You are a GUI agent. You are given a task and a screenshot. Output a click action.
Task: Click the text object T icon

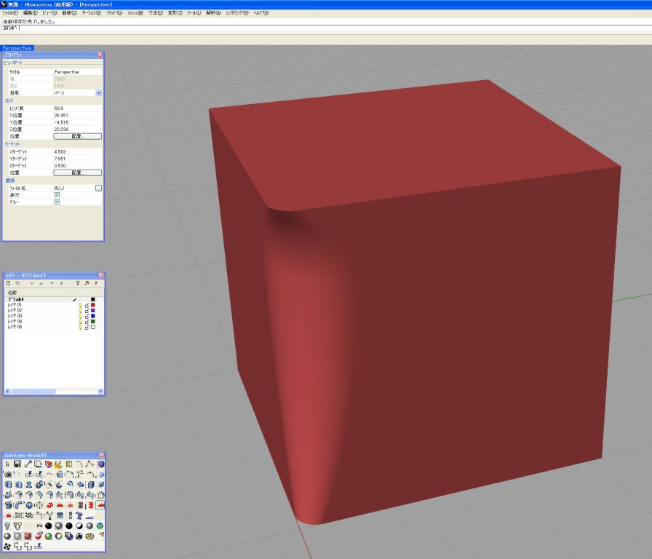click(79, 515)
